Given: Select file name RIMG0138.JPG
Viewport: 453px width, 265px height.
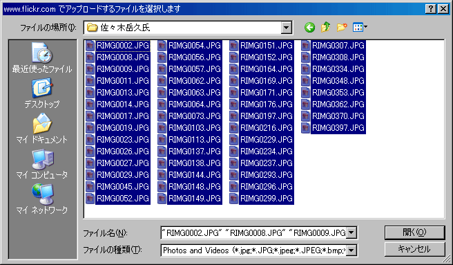Looking at the screenshot, I should [x=195, y=163].
